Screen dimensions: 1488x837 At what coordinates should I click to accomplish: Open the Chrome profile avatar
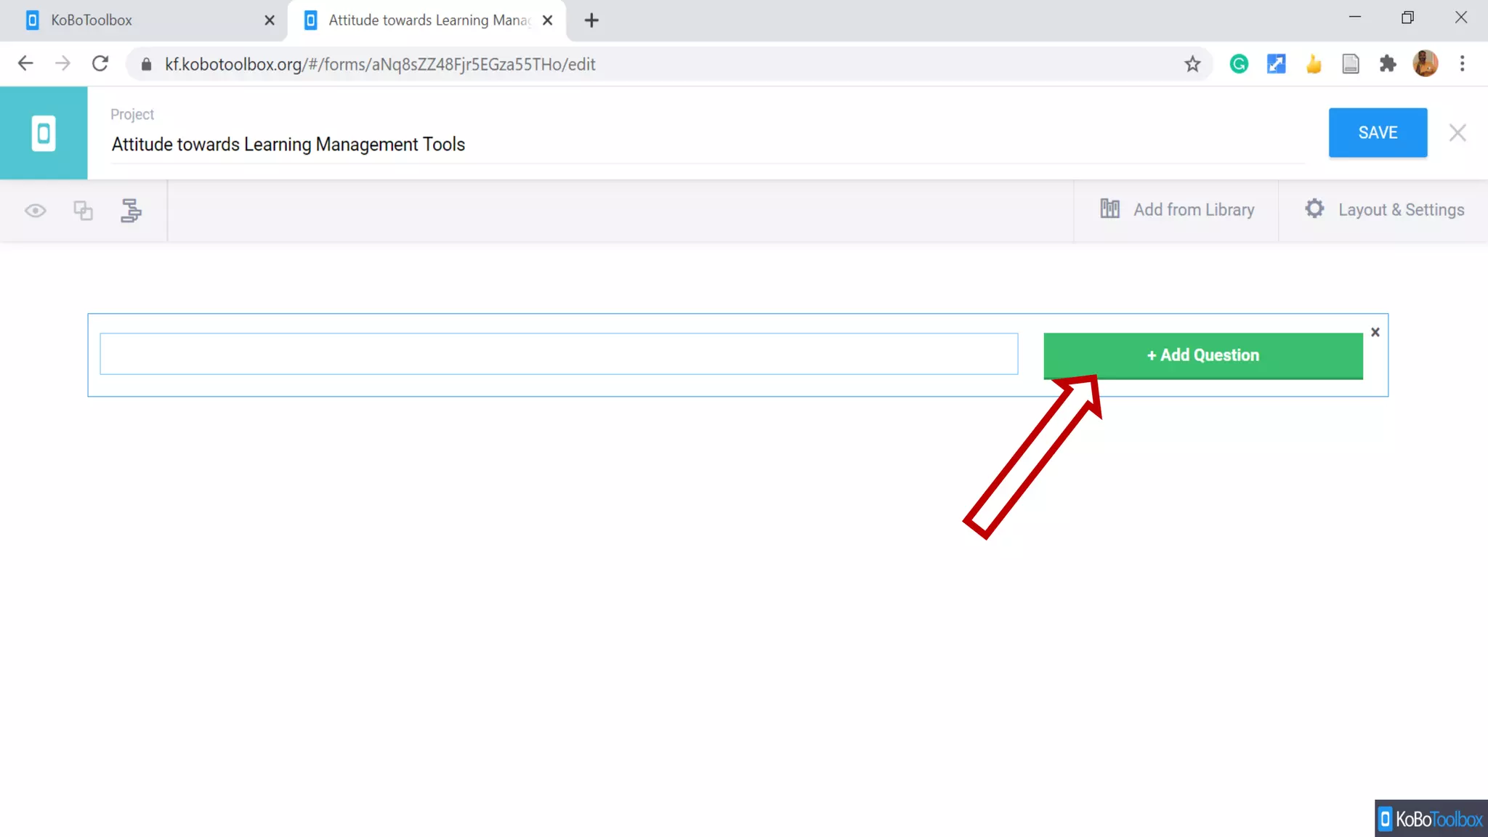(x=1425, y=64)
